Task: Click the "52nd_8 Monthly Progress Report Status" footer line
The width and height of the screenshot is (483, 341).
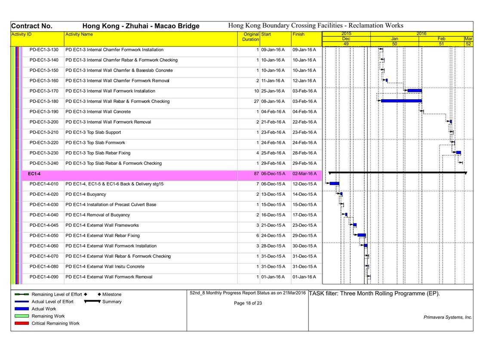Action: pos(248,293)
